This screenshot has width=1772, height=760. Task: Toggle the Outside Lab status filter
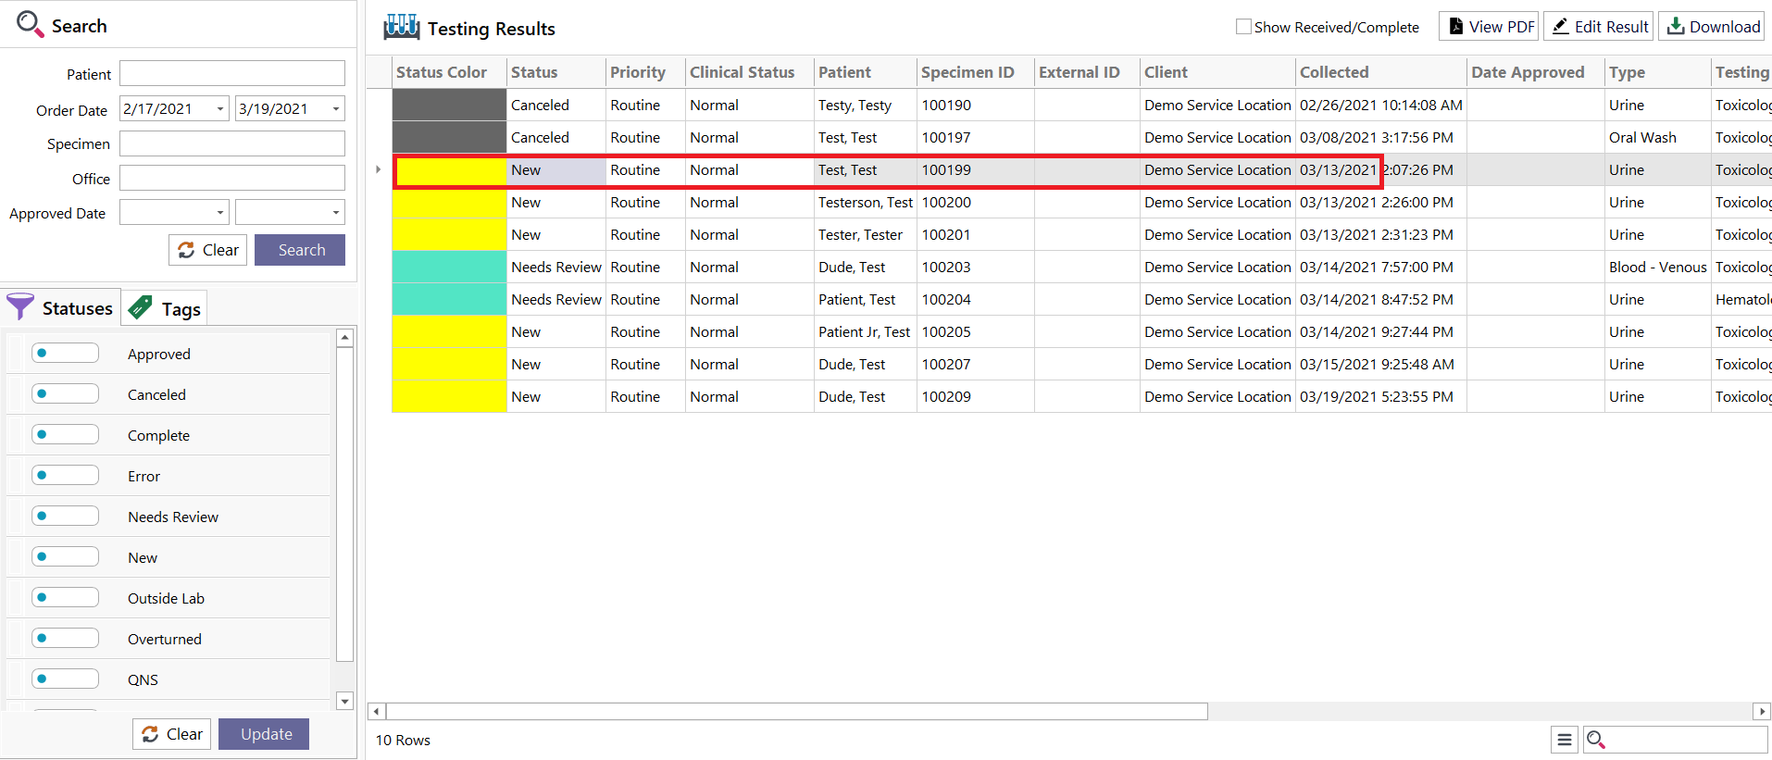(x=65, y=597)
